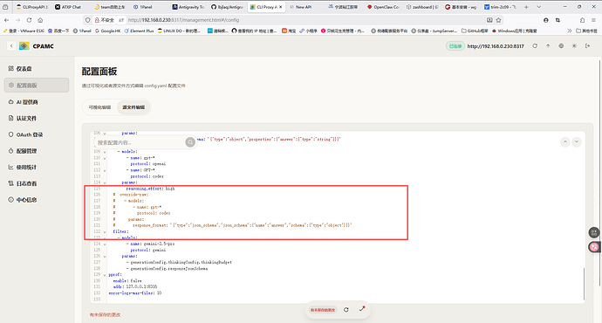Open the Google.HK bookmark

click(x=108, y=31)
